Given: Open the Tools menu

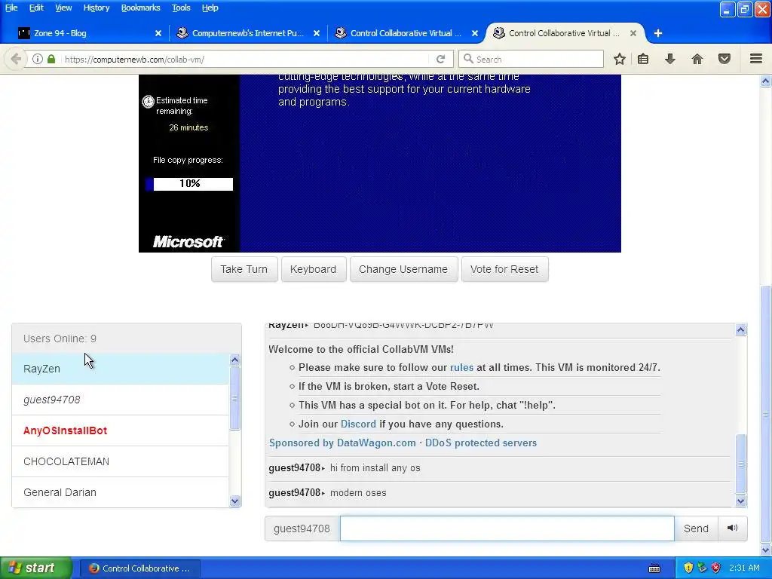Looking at the screenshot, I should tap(181, 8).
